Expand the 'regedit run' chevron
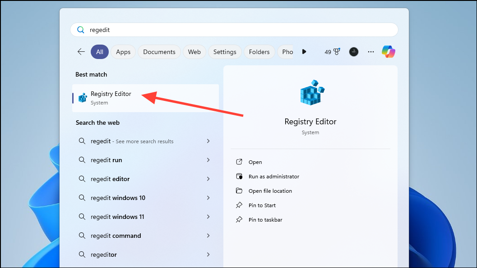 (x=208, y=159)
